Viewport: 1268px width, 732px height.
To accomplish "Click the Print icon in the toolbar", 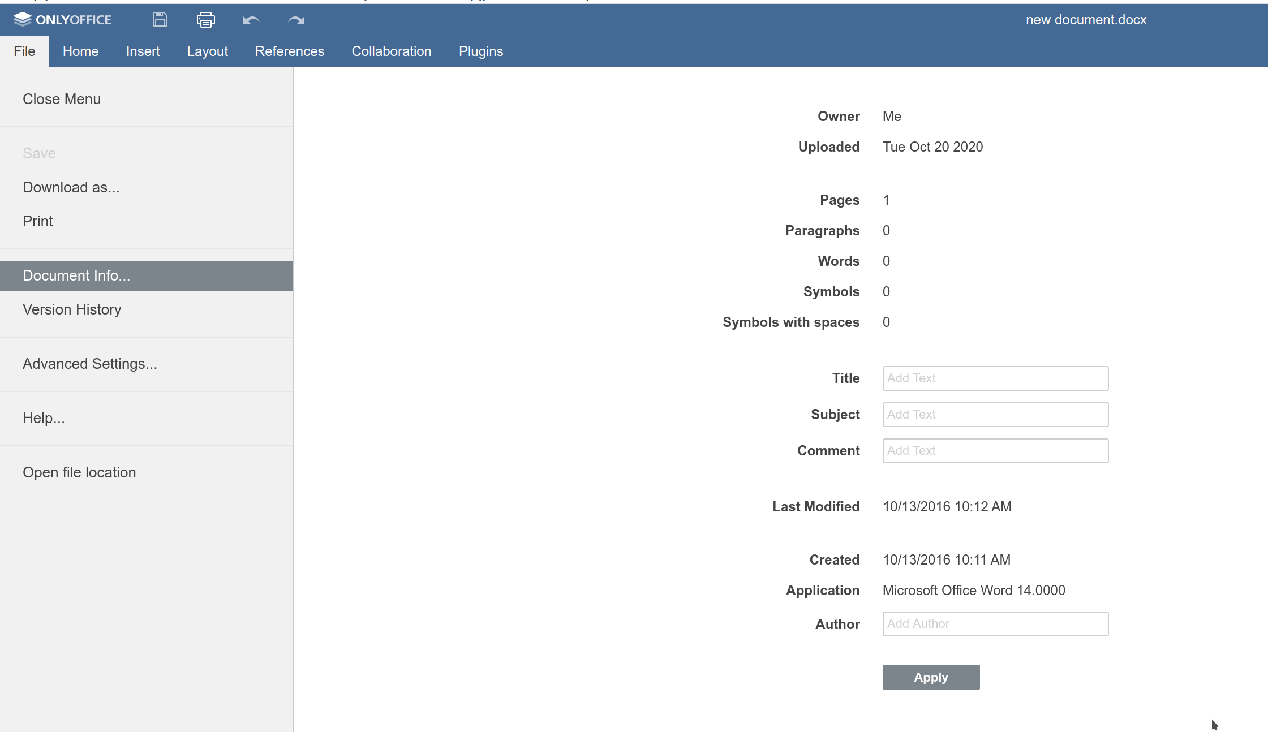I will point(205,19).
